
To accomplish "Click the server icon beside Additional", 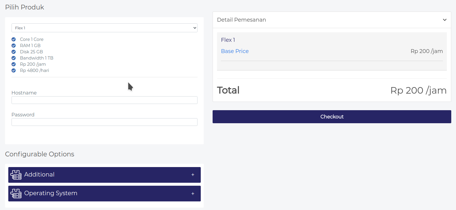I will click(x=16, y=175).
